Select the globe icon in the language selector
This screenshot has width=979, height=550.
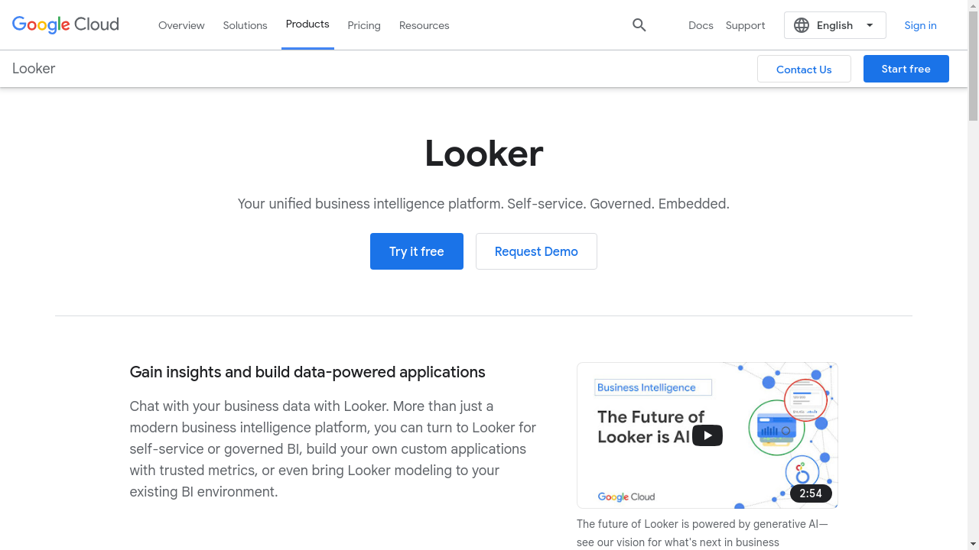802,25
